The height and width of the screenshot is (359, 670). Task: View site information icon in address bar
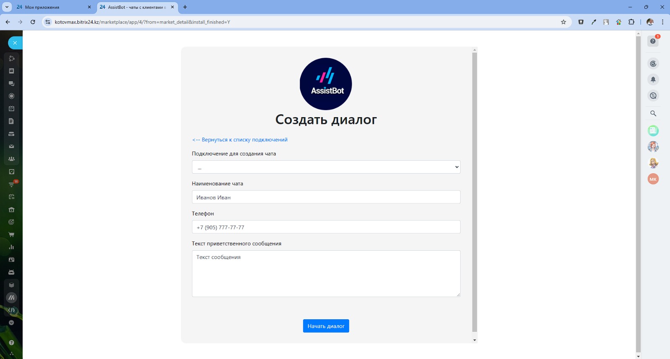tap(48, 22)
